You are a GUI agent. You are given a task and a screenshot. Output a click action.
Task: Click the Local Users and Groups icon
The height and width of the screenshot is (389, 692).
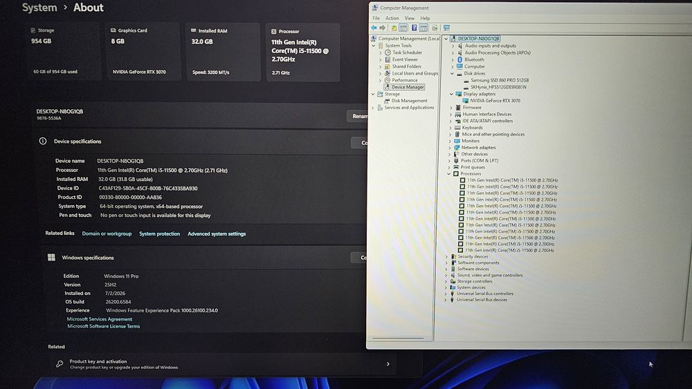(x=387, y=73)
